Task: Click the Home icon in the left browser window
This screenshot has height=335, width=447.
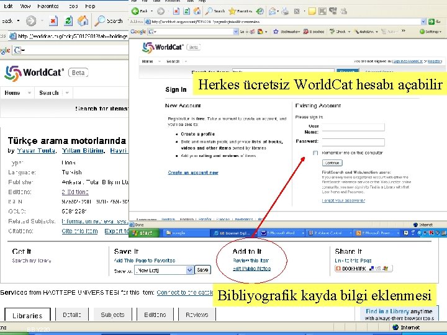Action: [83, 21]
